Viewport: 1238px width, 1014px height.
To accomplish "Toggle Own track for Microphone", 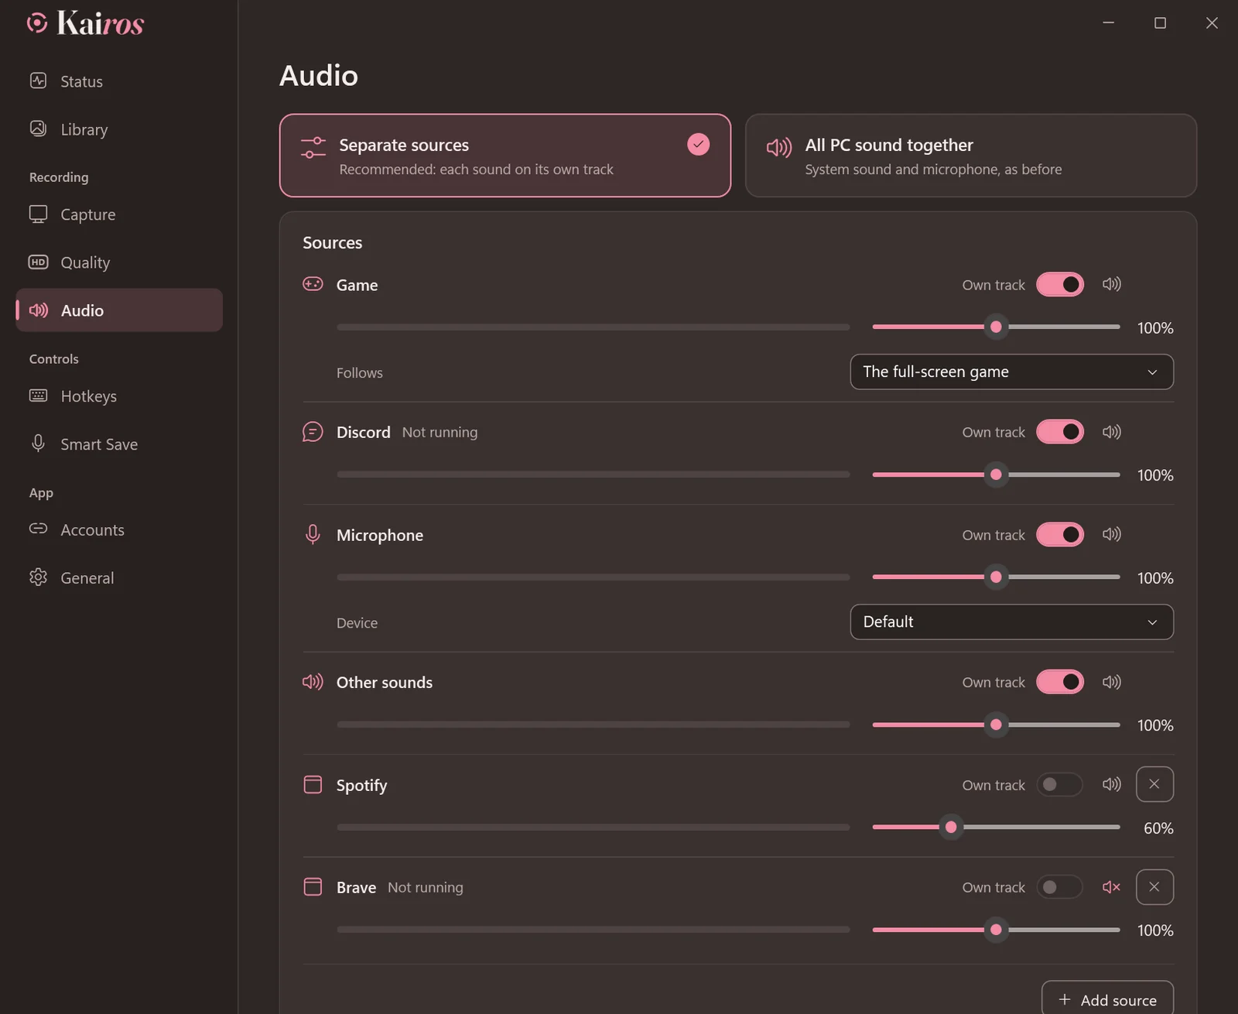I will 1060,534.
